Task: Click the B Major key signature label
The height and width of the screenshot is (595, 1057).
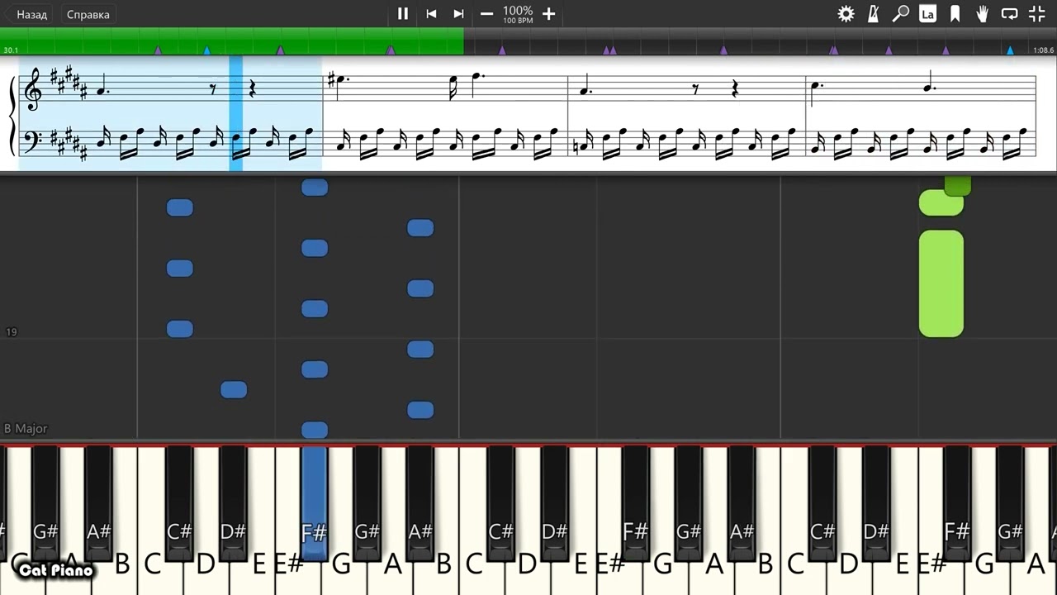Action: [26, 429]
